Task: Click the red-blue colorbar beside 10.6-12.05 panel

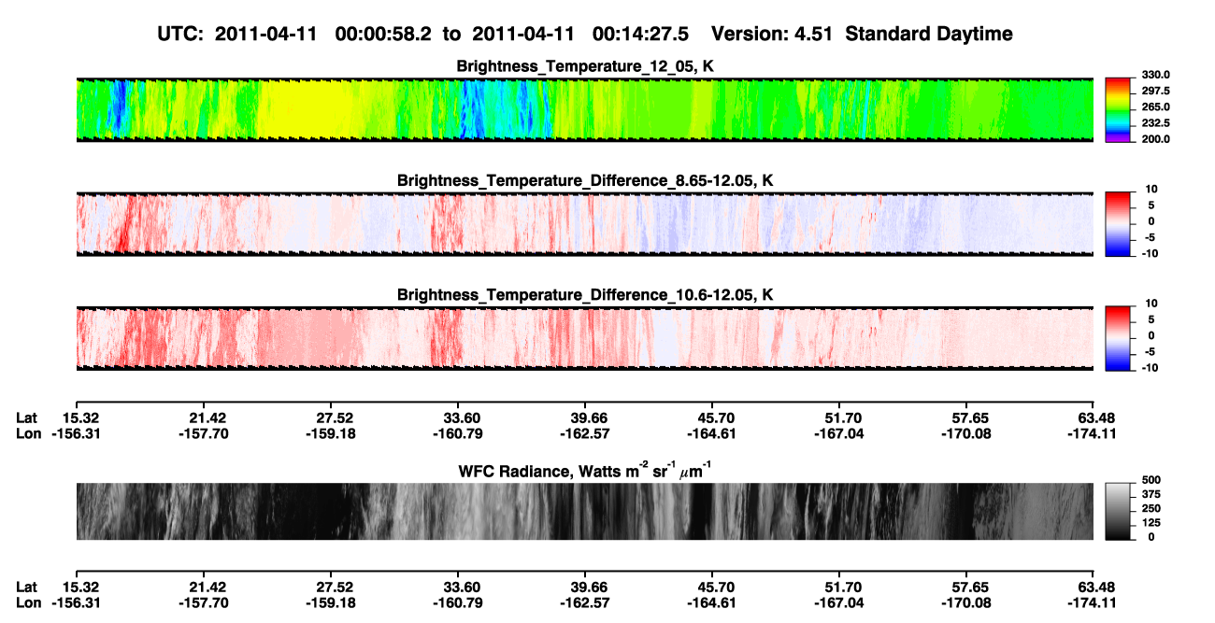Action: (x=1117, y=338)
